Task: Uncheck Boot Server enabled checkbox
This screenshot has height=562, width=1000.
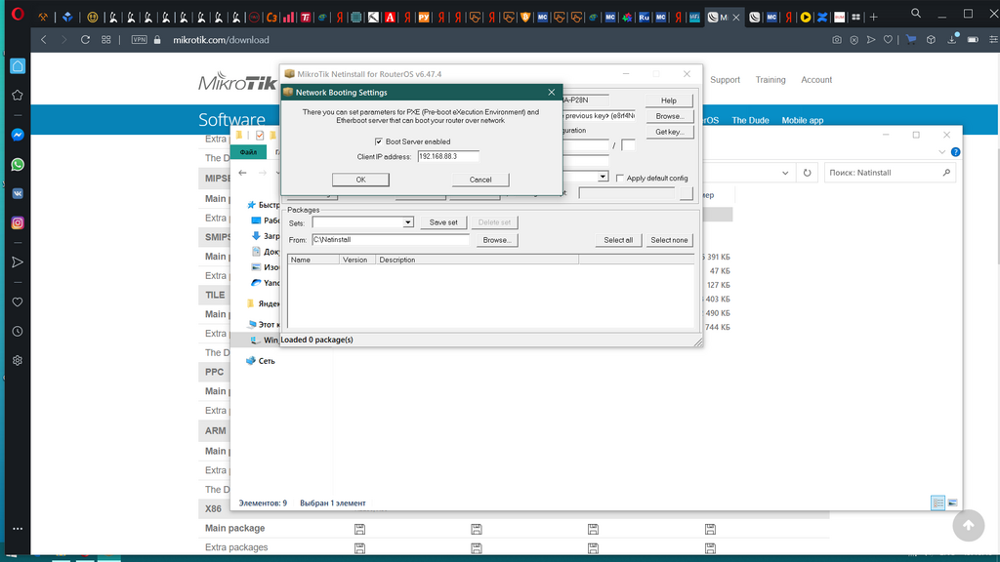Action: click(379, 141)
